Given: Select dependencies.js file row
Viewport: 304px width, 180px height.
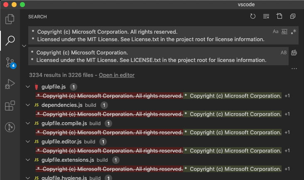Looking at the screenshot, I should point(162,105).
